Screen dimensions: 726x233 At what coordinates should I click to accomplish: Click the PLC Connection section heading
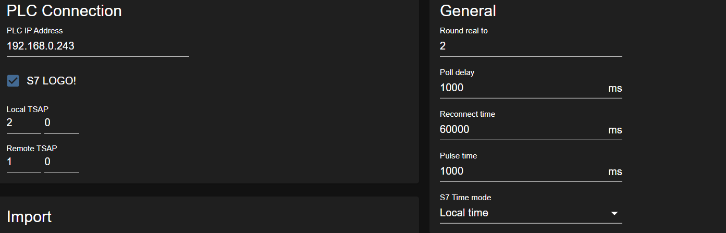64,10
